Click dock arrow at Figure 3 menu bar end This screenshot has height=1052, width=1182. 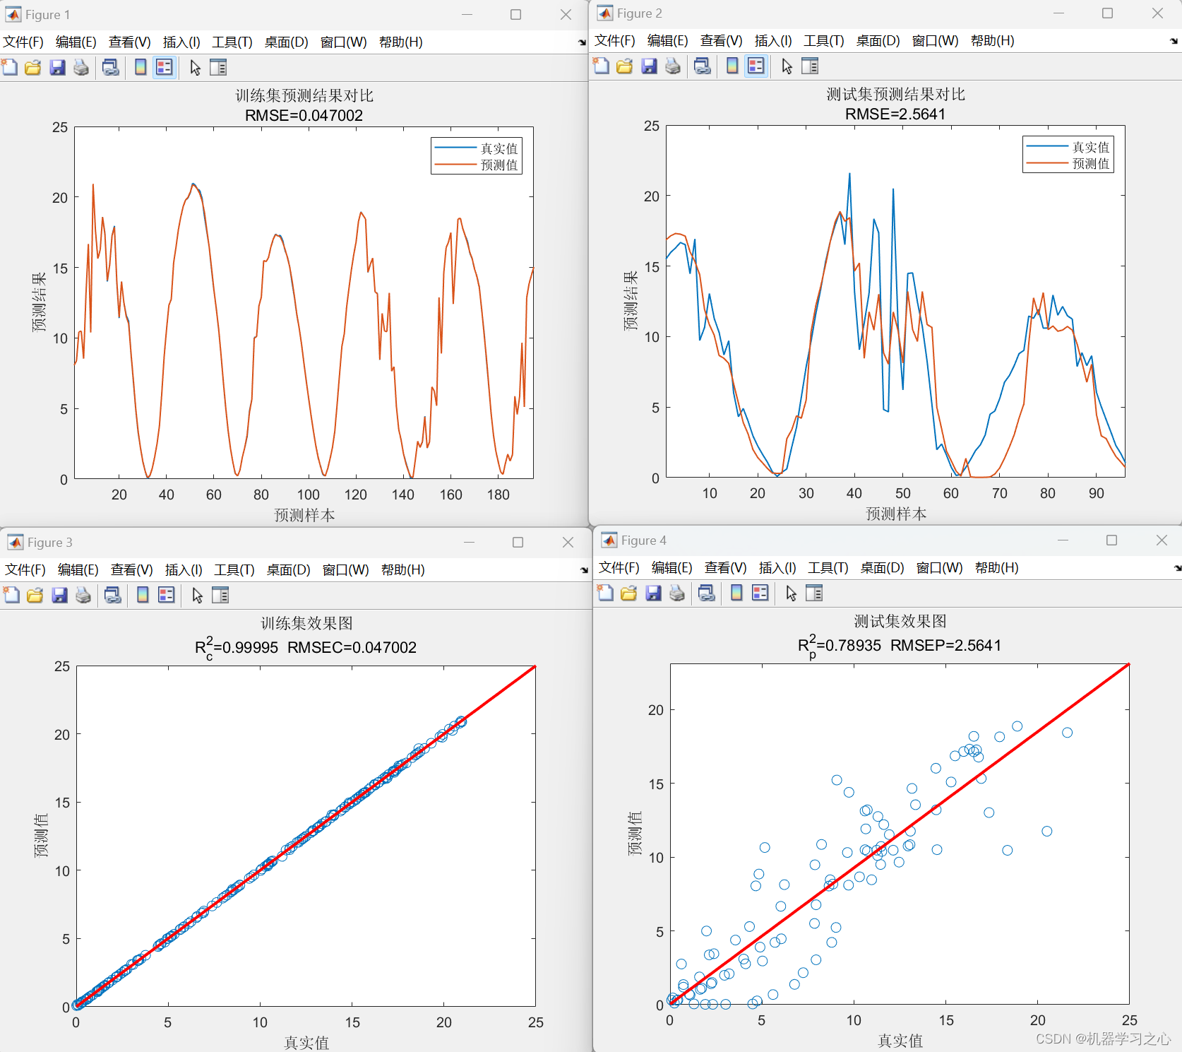click(584, 570)
